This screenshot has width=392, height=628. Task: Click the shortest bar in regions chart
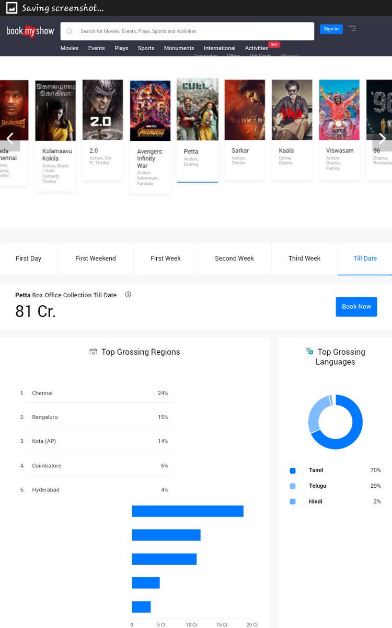pyautogui.click(x=141, y=607)
